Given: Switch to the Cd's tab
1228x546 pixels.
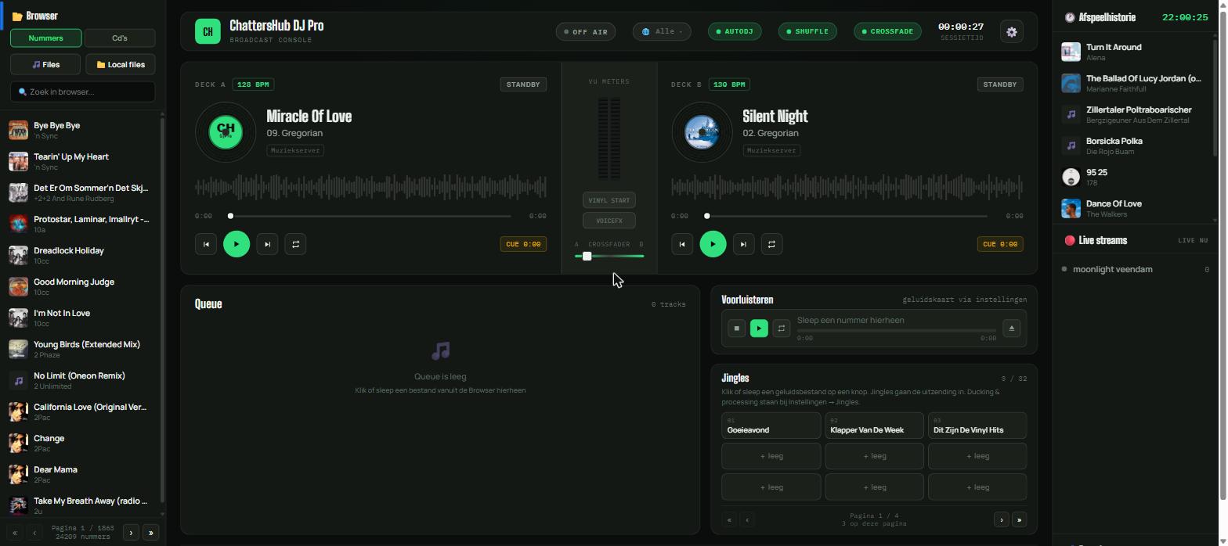Looking at the screenshot, I should click(120, 38).
